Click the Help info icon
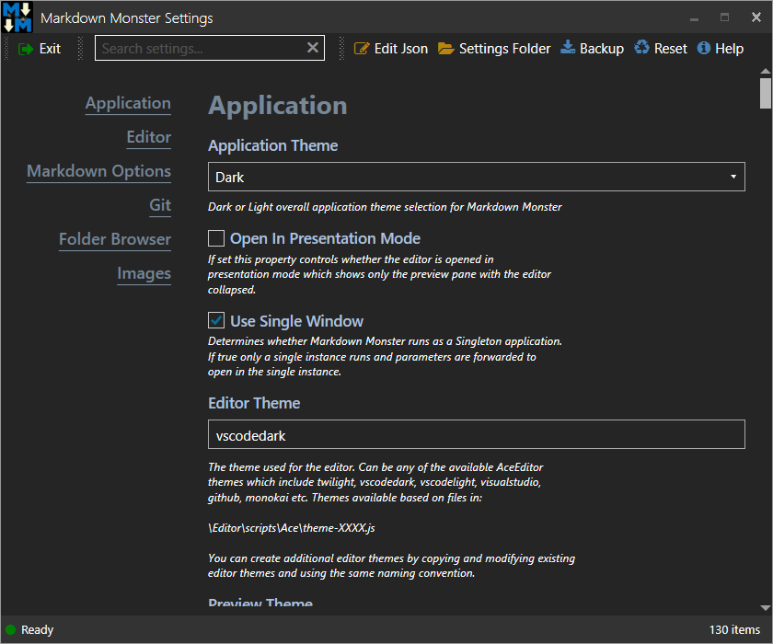Screen dimensions: 773x644 [x=703, y=48]
